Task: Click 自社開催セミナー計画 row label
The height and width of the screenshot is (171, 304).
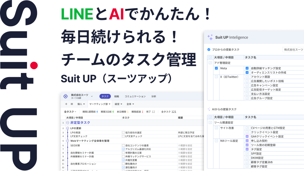Action: click(x=82, y=153)
